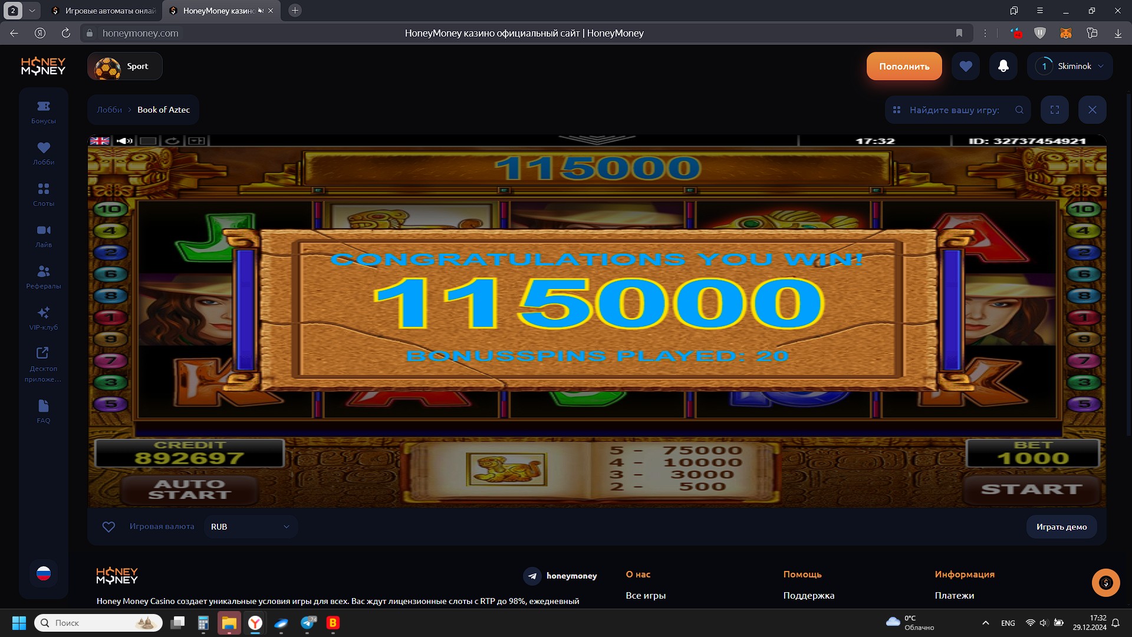Click the BET 1000 display

click(x=1033, y=453)
